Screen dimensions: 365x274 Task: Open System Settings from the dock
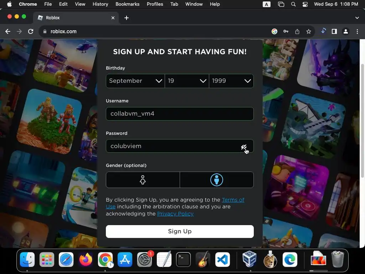tap(144, 260)
